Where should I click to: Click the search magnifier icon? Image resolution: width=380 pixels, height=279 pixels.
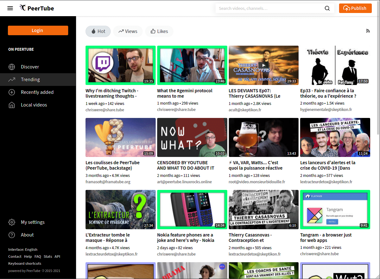pos(327,8)
